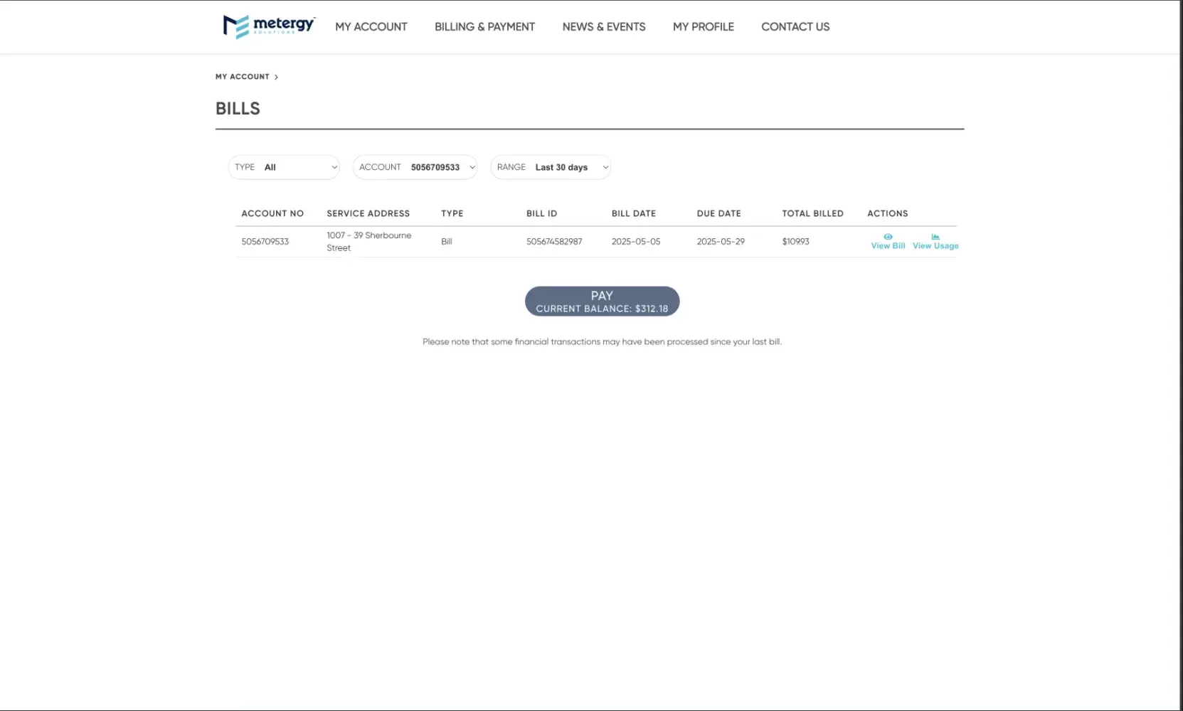Screen dimensions: 1183x711
Task: Click the My Account breadcrumb link
Action: click(x=243, y=77)
